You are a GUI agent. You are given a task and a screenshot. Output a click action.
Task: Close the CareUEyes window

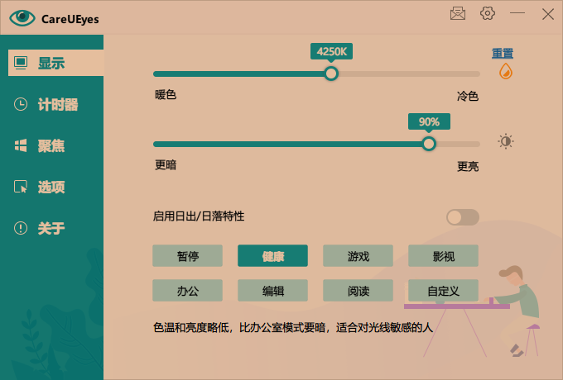pyautogui.click(x=548, y=14)
